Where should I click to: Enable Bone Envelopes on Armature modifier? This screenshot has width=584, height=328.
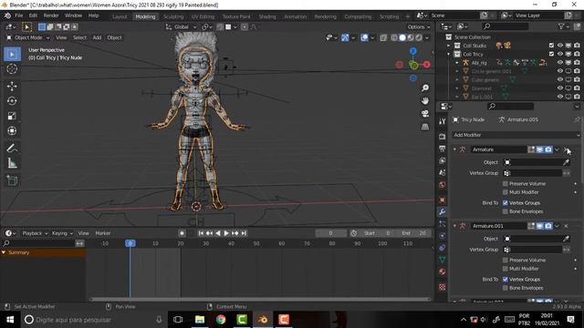click(505, 211)
